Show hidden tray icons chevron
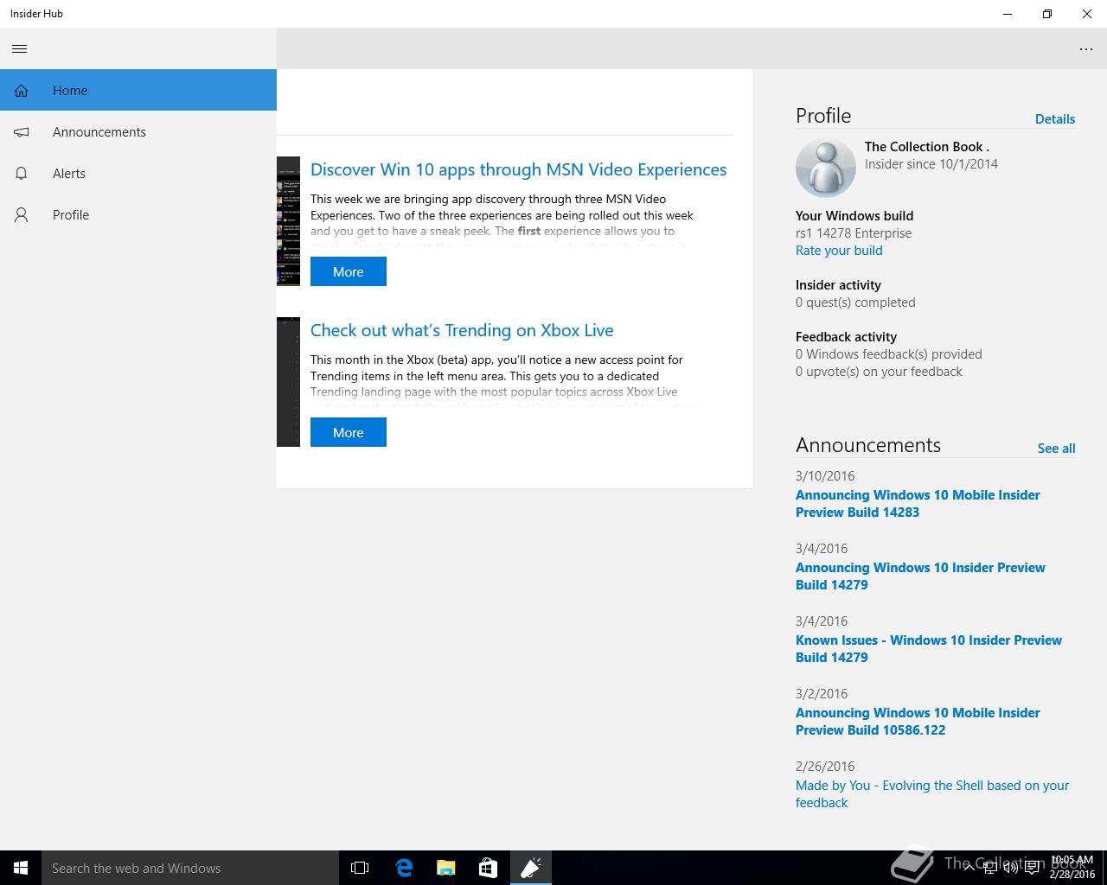 (969, 868)
